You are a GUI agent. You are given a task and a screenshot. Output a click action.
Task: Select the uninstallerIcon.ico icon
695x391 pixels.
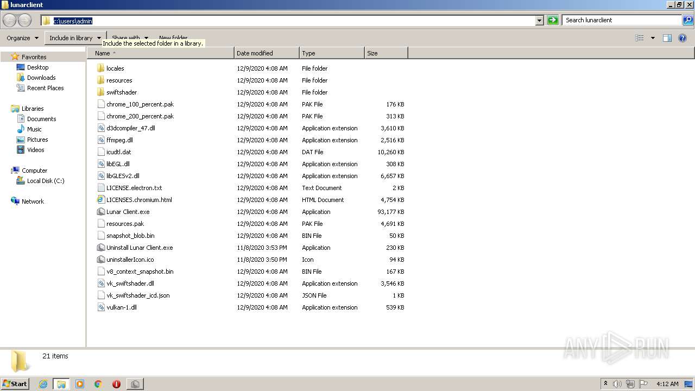click(x=100, y=260)
